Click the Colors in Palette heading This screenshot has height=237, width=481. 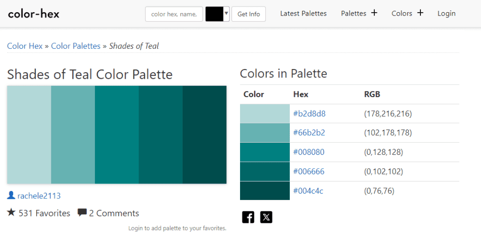283,74
